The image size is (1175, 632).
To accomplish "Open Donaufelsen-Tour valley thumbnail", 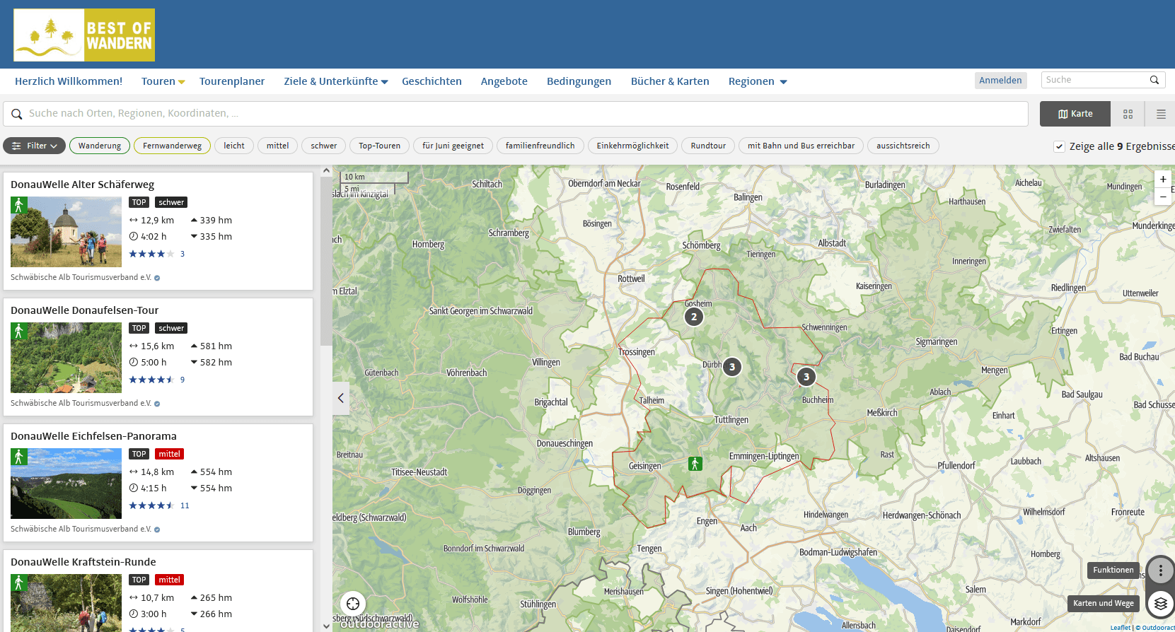I will pos(66,358).
